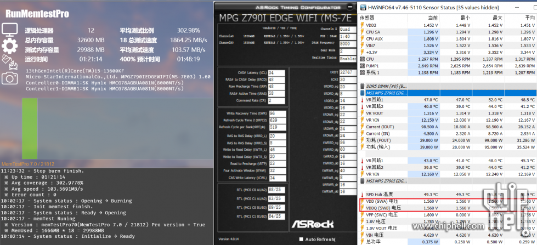Click the HWiNFO64 title bar app icon
Viewport: 537px width, 245px height.
[x=363, y=7]
